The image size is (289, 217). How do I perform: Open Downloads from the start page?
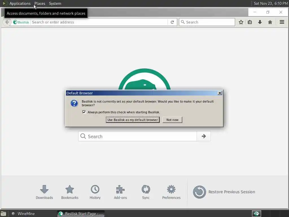(44, 192)
